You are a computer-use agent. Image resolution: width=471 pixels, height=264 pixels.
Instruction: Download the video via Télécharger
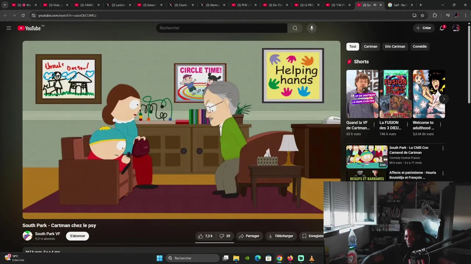click(x=281, y=236)
